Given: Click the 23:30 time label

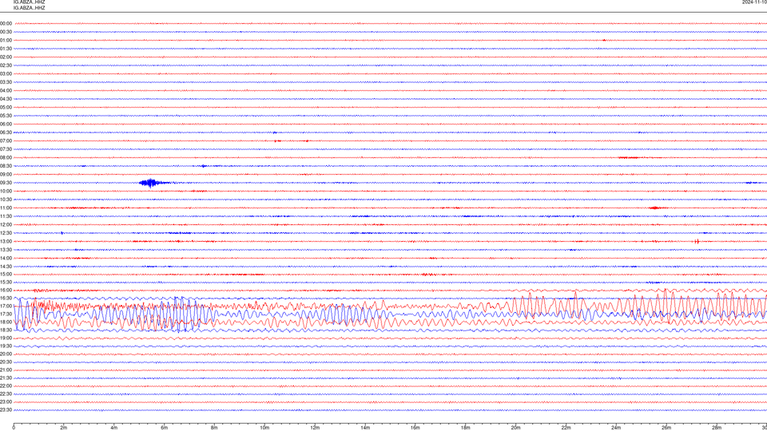Looking at the screenshot, I should pos(6,410).
